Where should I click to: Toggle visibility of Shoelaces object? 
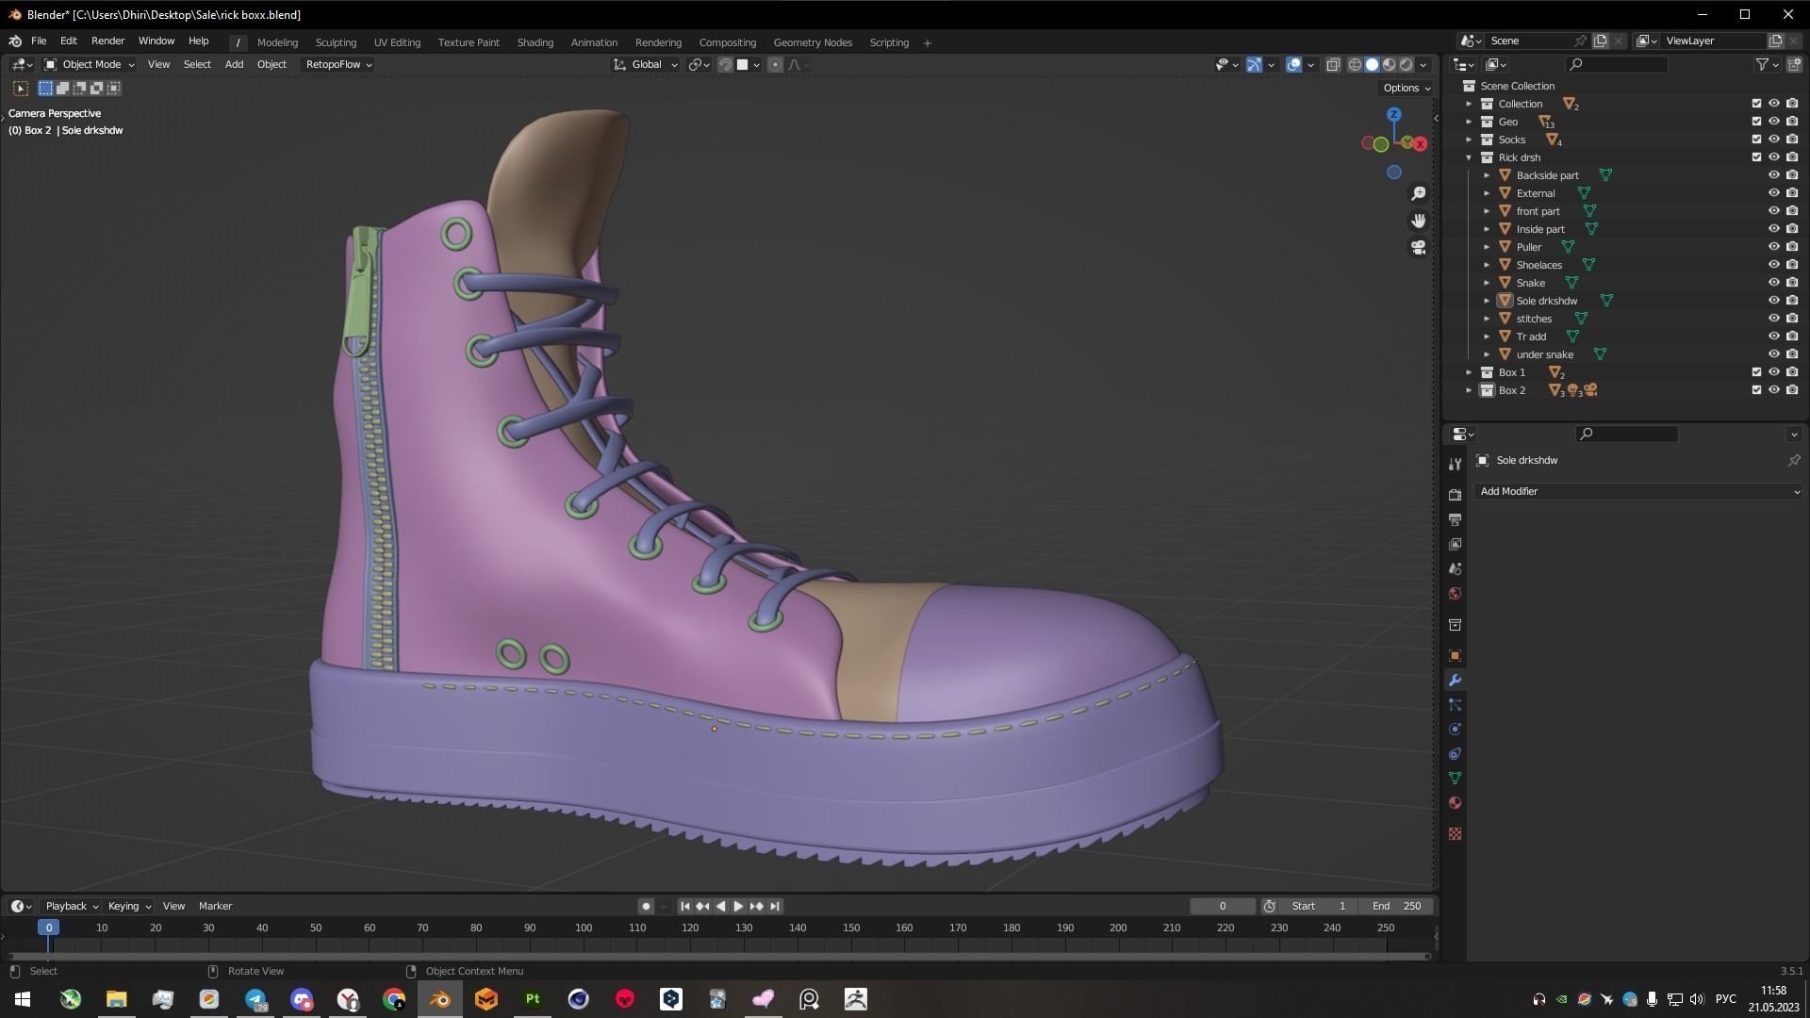pos(1773,265)
